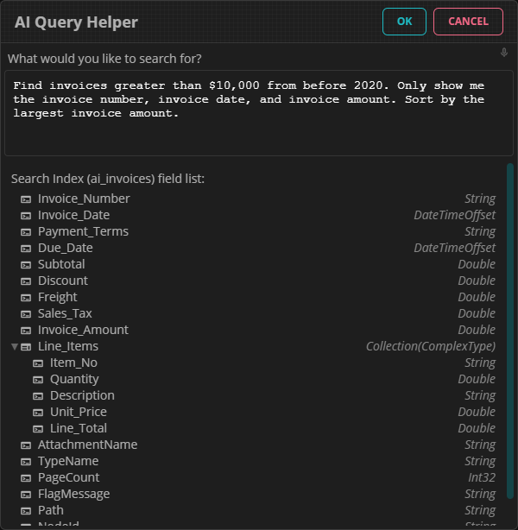Select the Description child field label
The height and width of the screenshot is (530, 518).
tap(82, 395)
